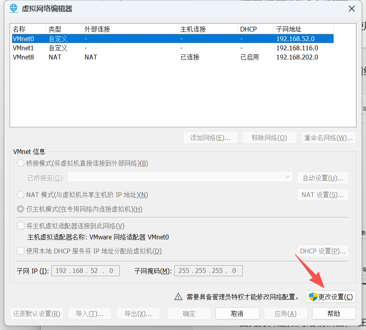Screen dimensions: 366x330
Task: Click 需要具备管理员特权 warning text
Action: click(243, 297)
